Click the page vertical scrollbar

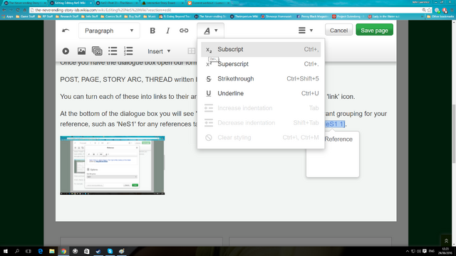pos(454,134)
